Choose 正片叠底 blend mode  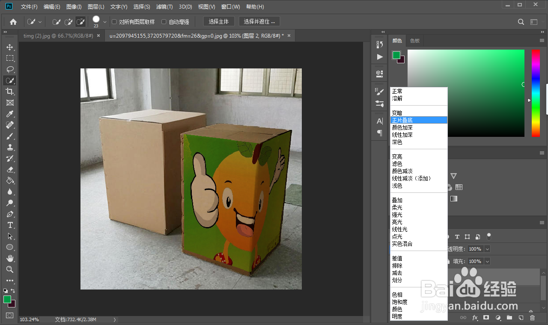(x=419, y=120)
